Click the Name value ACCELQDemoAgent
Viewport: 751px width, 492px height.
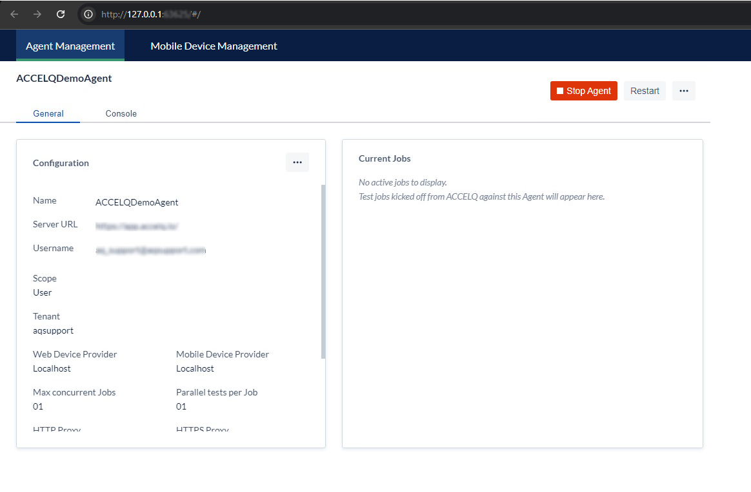click(137, 202)
